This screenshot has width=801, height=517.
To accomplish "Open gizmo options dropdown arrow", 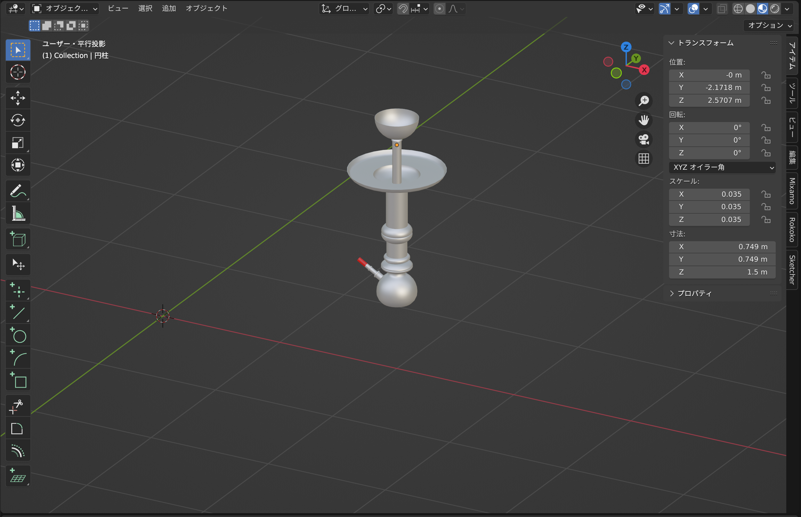I will [x=677, y=9].
